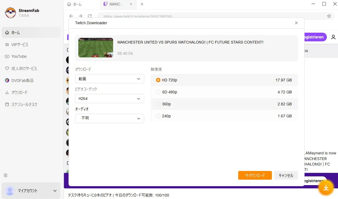This screenshot has width=338, height=199.
Task: Click the 解像度 label
Action: pyautogui.click(x=156, y=69)
